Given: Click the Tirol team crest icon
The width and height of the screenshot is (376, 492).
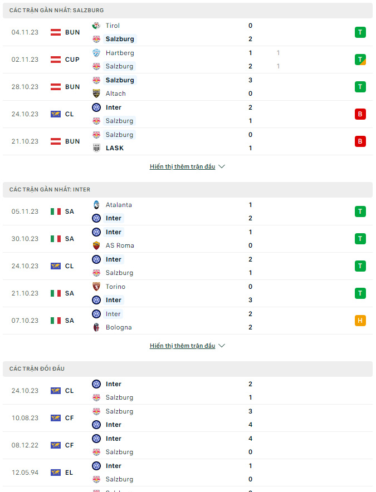Looking at the screenshot, I should 96,26.
